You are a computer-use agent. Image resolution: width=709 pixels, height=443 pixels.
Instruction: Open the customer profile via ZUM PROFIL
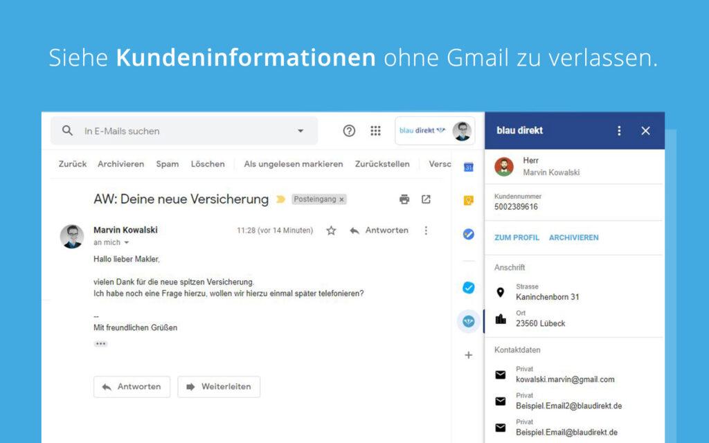pos(516,237)
